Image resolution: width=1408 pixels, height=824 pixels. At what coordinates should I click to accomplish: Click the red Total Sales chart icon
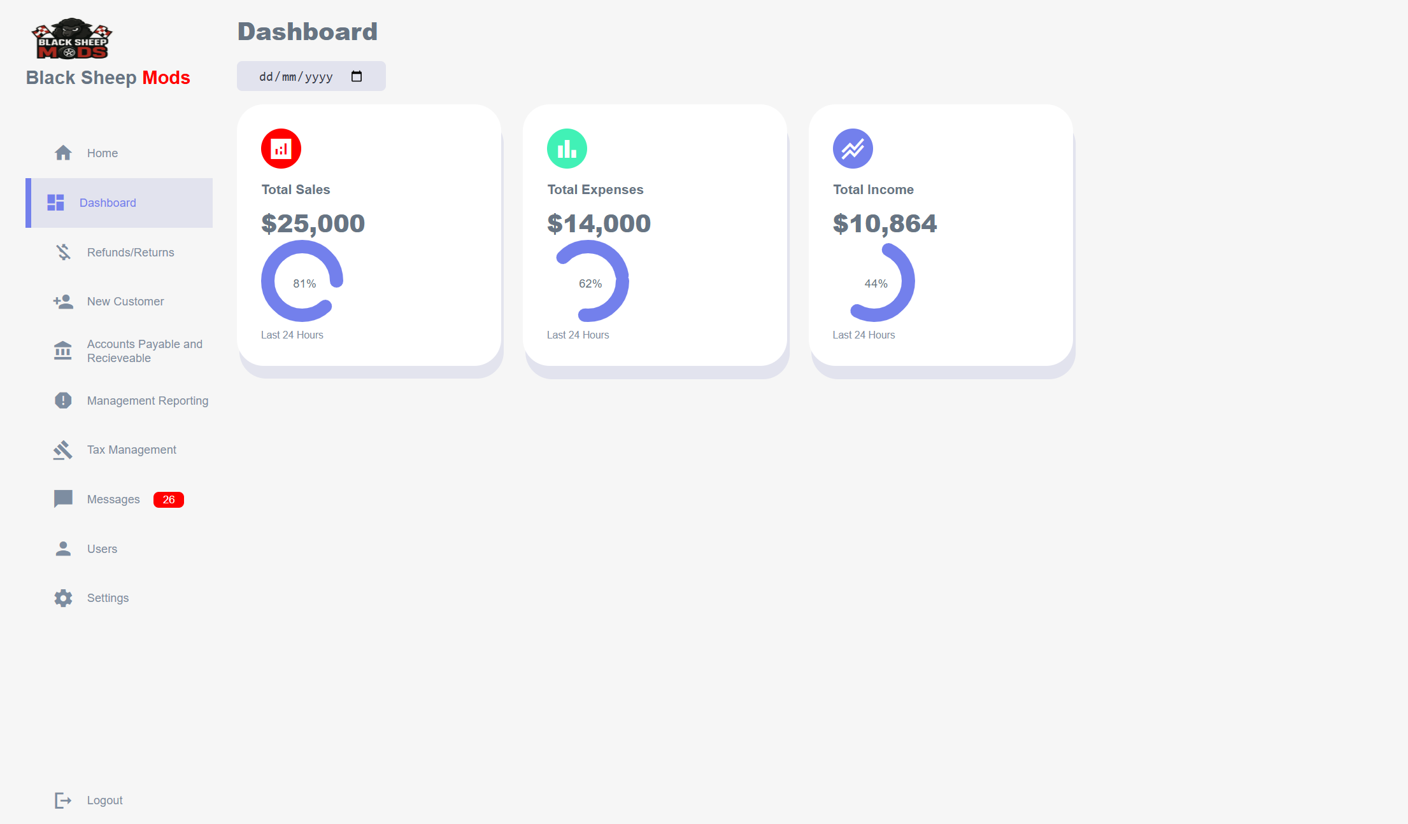[281, 149]
